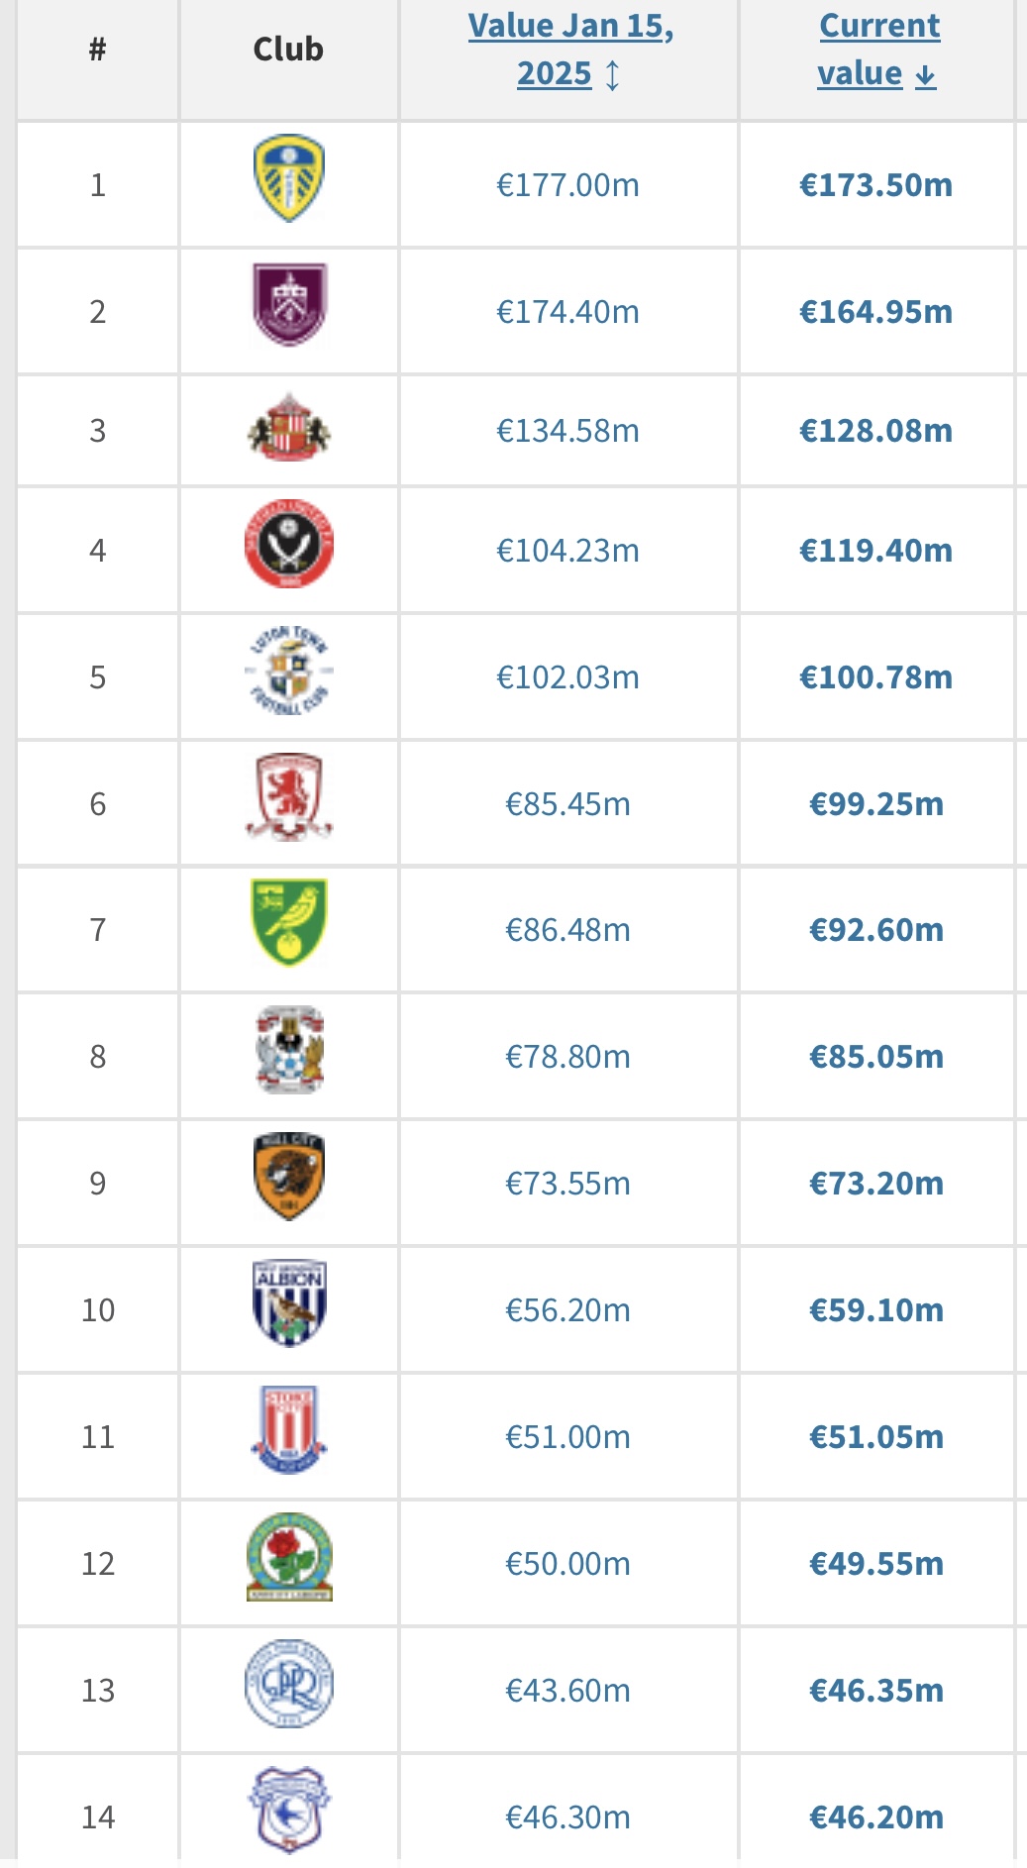Open the Coventry City crest

point(288,1050)
